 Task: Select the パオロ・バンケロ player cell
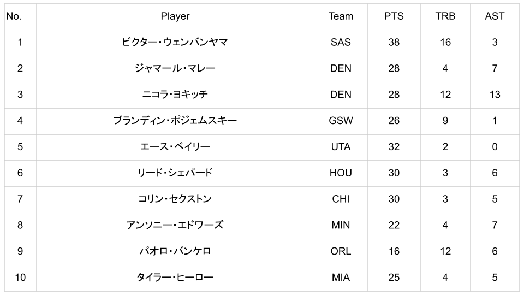pos(175,251)
